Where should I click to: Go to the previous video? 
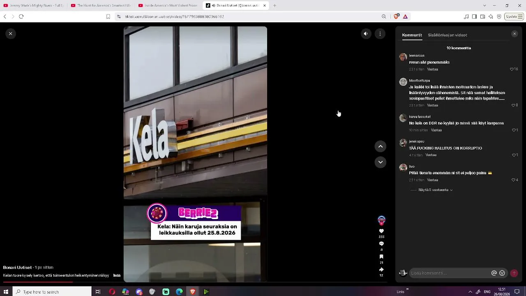pos(381,146)
